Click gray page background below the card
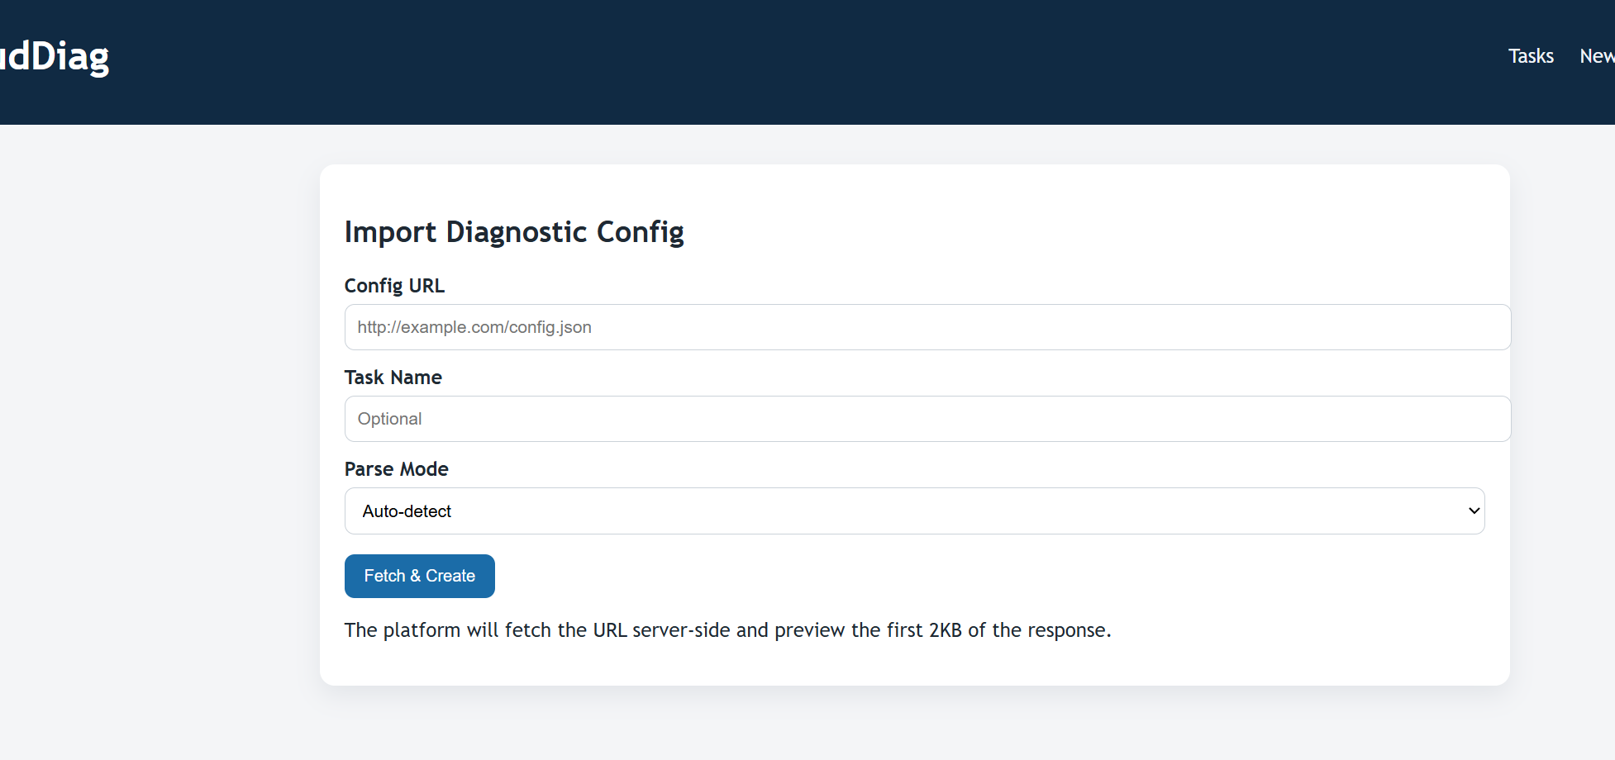Screen dimensions: 1615x760 [x=909, y=727]
